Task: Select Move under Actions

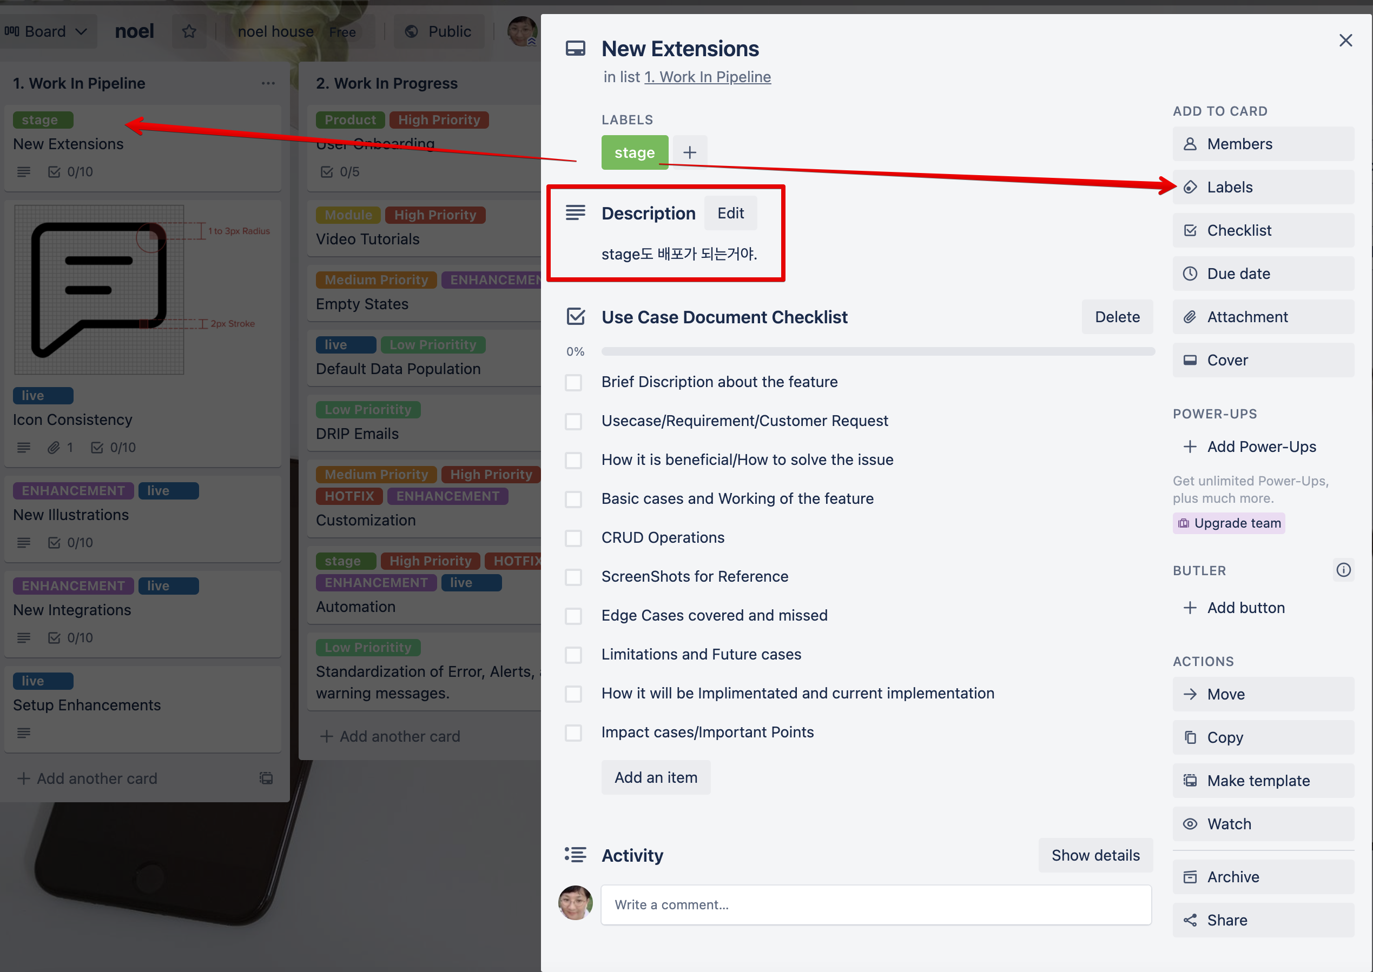Action: point(1262,694)
